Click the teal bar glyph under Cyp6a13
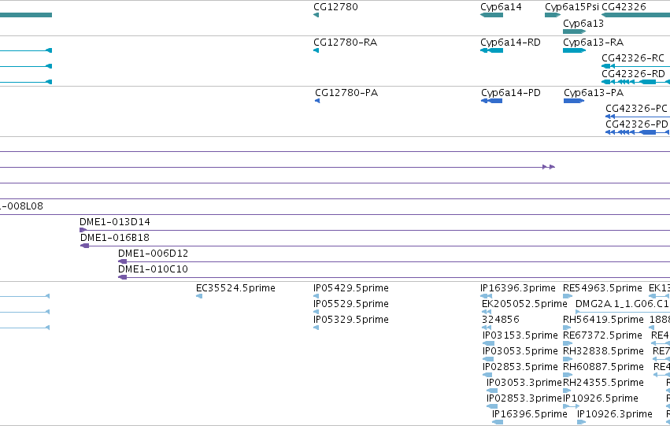 [x=574, y=31]
